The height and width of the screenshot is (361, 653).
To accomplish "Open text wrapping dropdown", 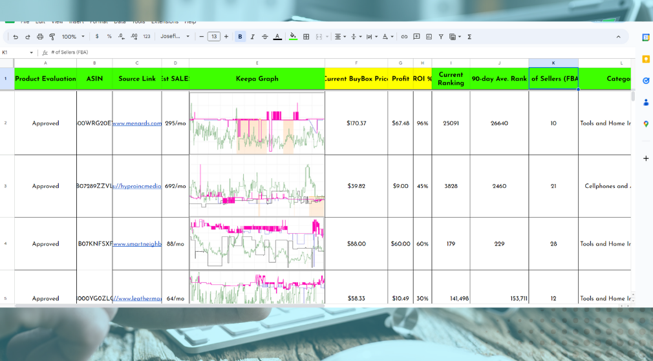I will click(372, 37).
